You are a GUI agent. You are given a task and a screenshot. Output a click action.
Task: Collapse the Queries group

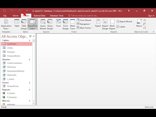coord(29,59)
